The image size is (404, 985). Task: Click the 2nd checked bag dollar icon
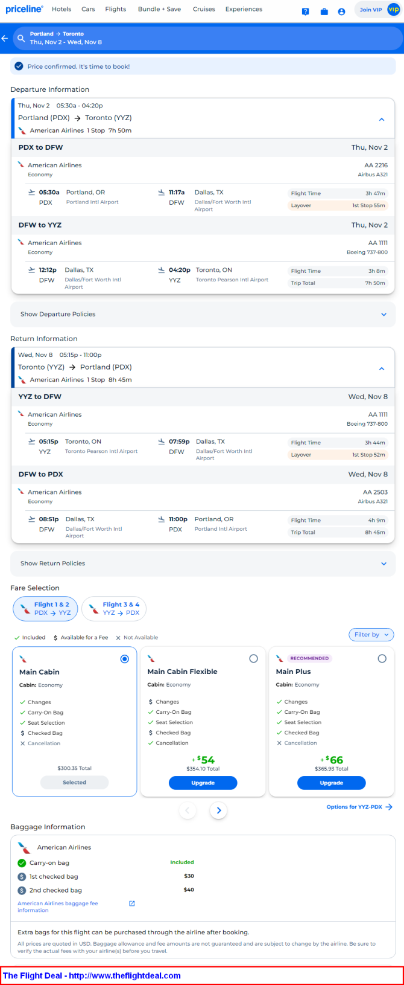coord(22,890)
